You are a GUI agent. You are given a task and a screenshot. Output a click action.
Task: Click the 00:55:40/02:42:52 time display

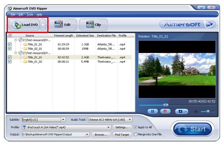point(202,101)
